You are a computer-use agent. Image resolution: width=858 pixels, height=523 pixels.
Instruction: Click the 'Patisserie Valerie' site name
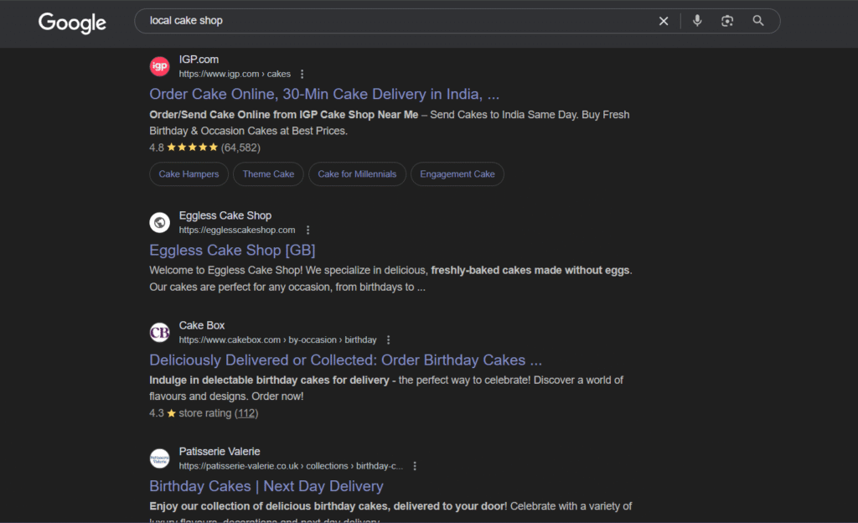click(220, 451)
